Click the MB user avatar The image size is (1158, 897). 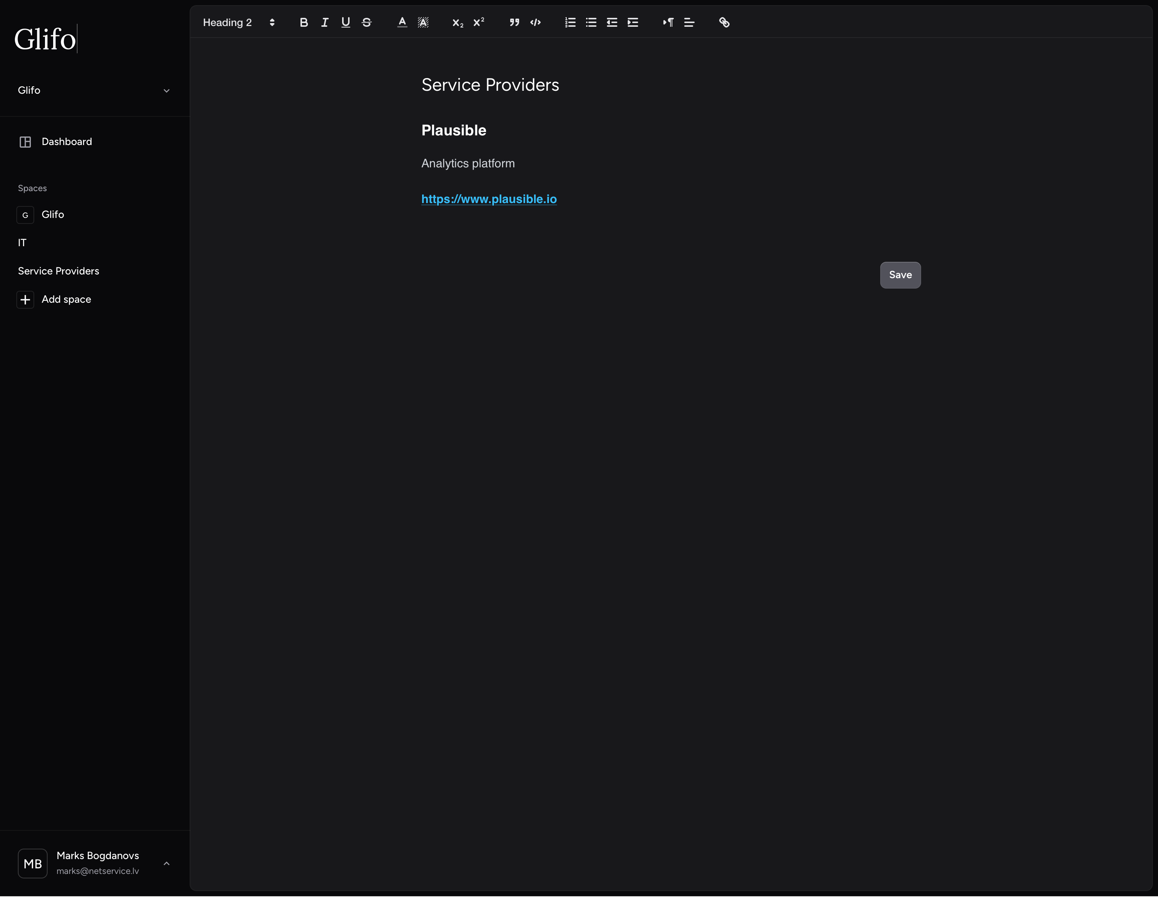32,864
